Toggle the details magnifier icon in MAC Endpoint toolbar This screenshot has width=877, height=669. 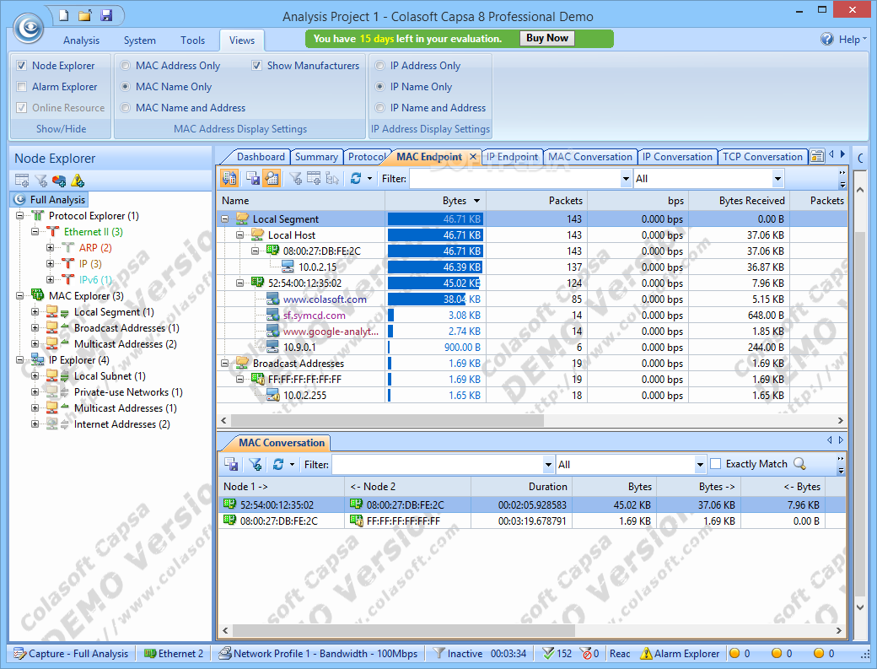(272, 179)
